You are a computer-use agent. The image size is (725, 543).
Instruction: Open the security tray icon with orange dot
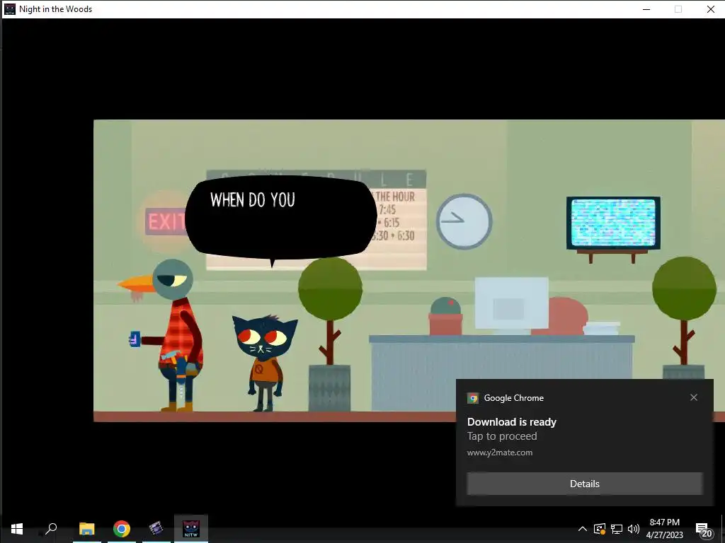(600, 529)
